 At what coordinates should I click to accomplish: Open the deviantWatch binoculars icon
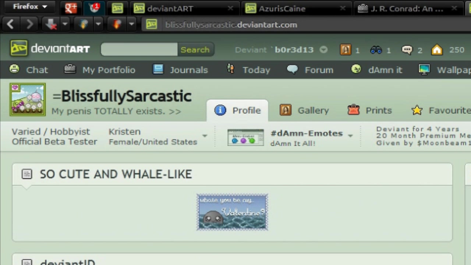[376, 50]
